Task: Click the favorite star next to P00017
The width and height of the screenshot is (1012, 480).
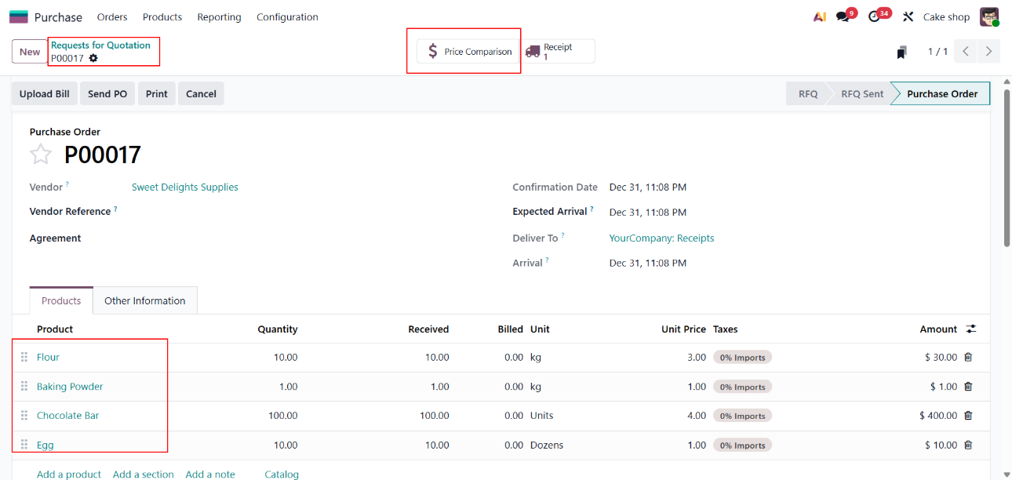Action: [x=41, y=155]
